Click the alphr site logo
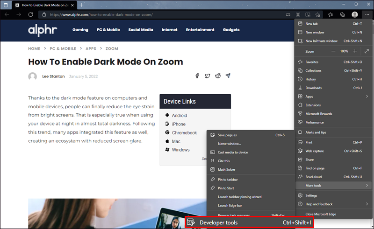Image resolution: width=374 pixels, height=229 pixels. [x=43, y=30]
